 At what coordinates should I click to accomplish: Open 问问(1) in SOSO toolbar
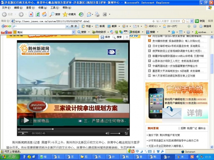151,26
